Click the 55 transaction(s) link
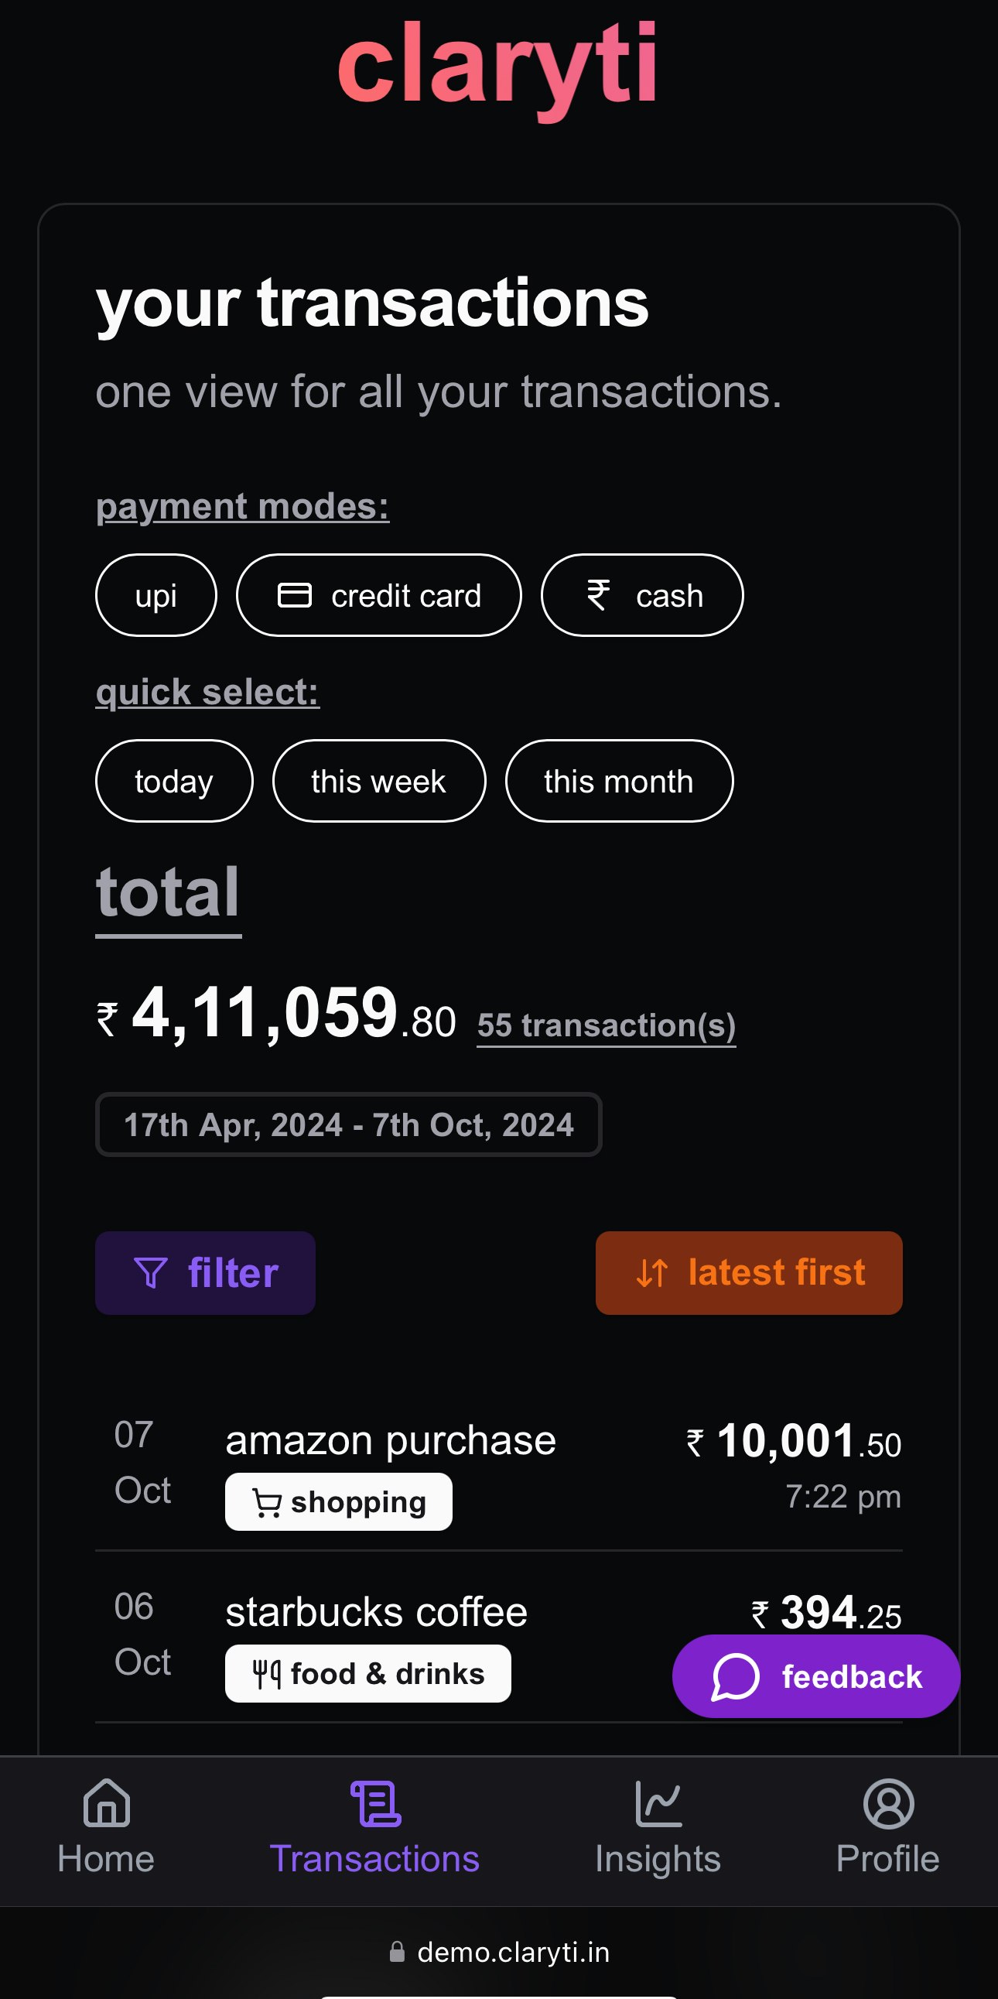998x1999 pixels. coord(606,1025)
